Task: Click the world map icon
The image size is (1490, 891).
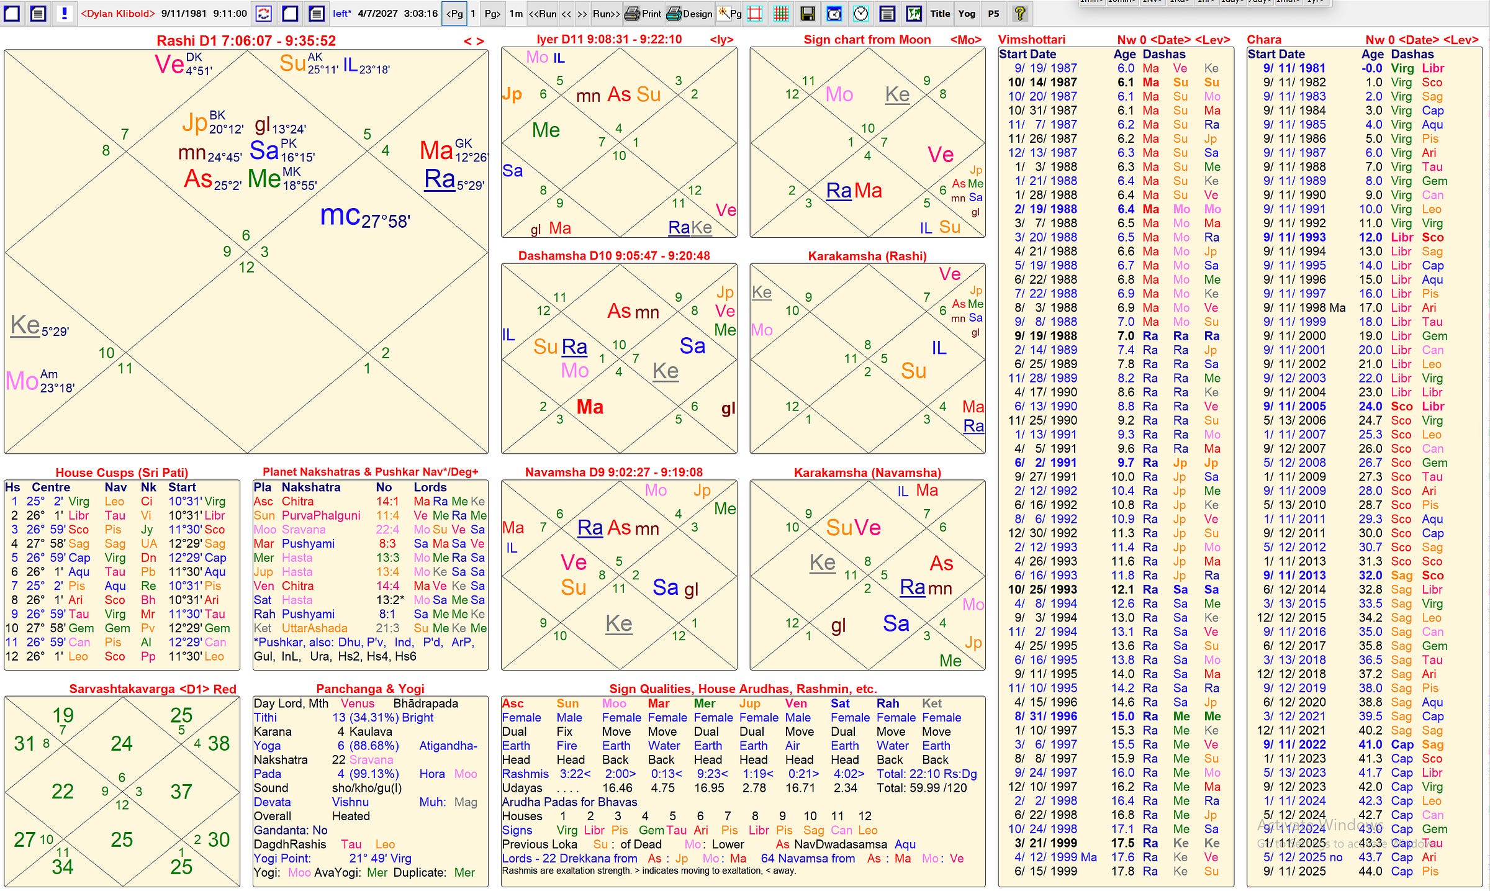Action: [913, 13]
